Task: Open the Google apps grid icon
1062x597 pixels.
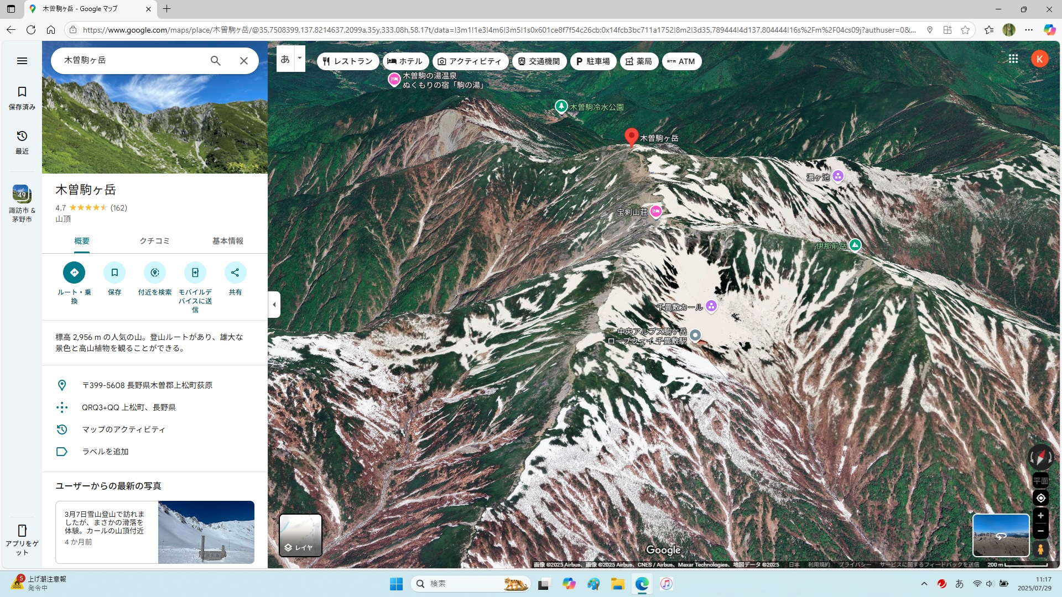Action: click(x=1013, y=59)
